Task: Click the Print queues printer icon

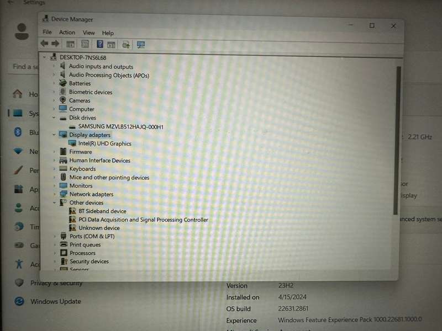Action: (x=64, y=244)
